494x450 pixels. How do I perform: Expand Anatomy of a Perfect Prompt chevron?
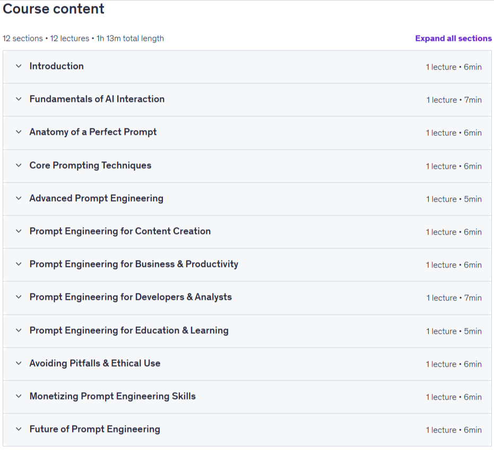[19, 132]
